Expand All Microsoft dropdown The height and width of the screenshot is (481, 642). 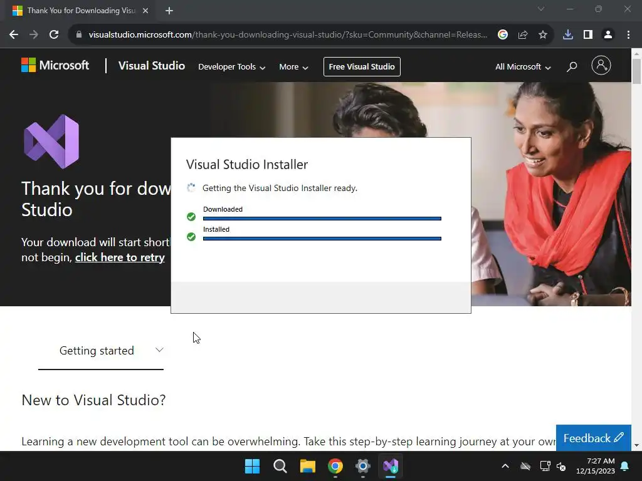coord(523,66)
